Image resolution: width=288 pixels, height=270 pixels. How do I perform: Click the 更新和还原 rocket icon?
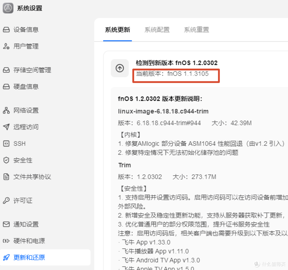coord(6,257)
